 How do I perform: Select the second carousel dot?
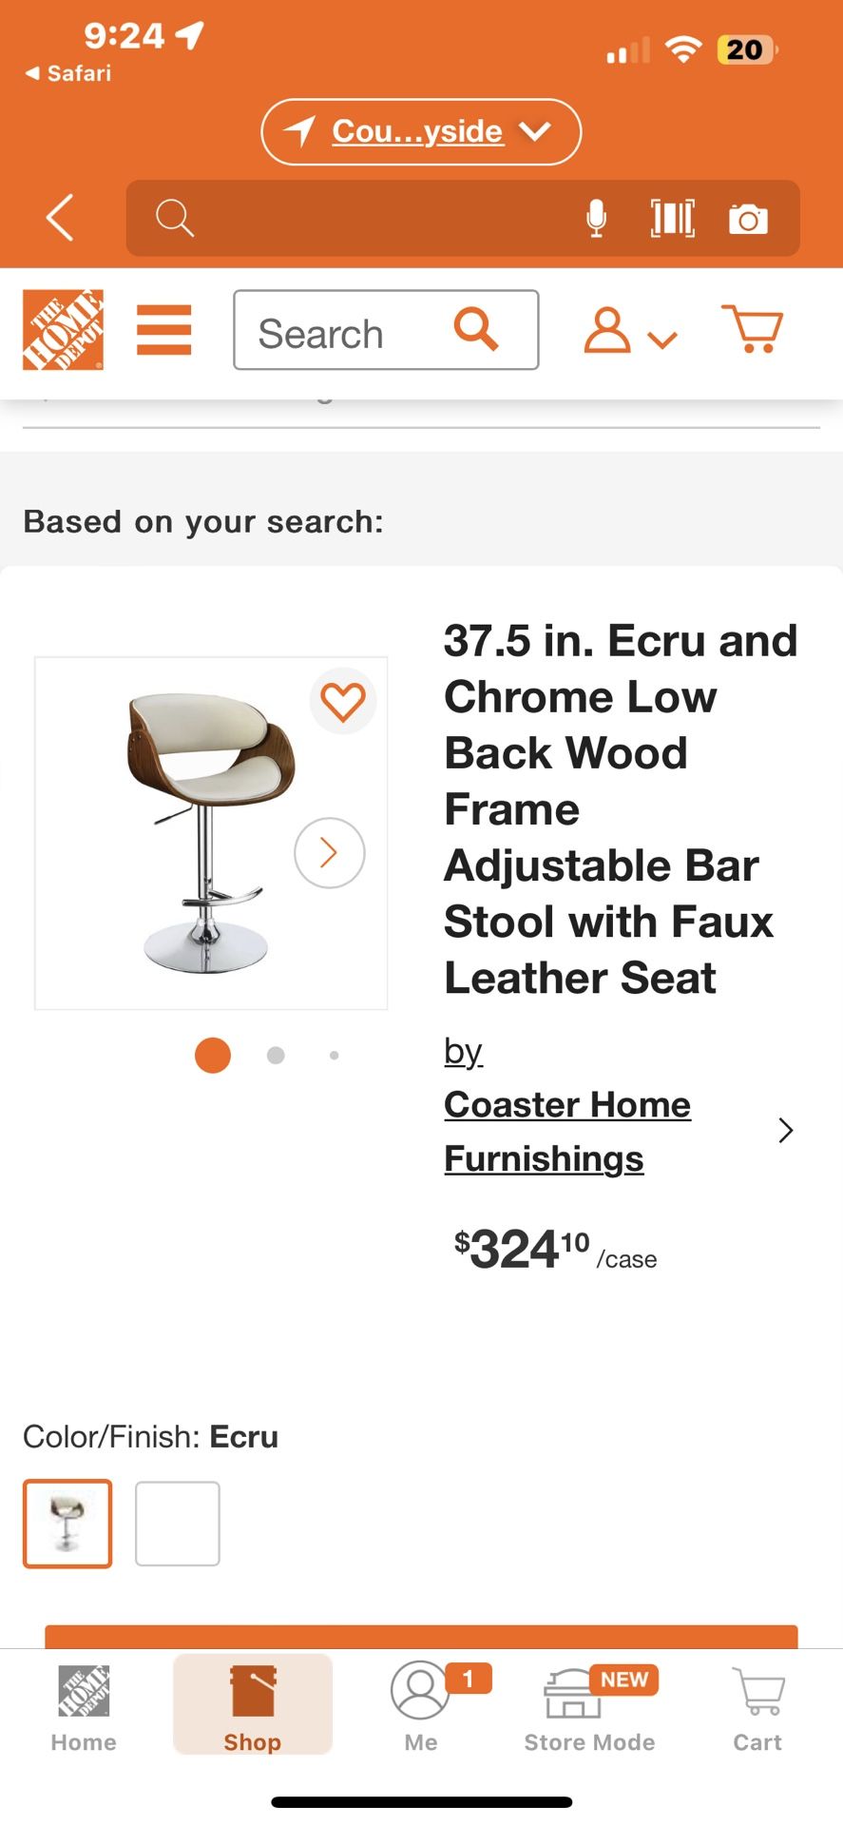(276, 1055)
